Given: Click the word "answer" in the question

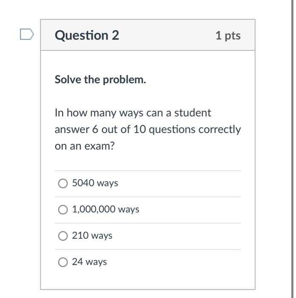Looking at the screenshot, I should pyautogui.click(x=70, y=129).
